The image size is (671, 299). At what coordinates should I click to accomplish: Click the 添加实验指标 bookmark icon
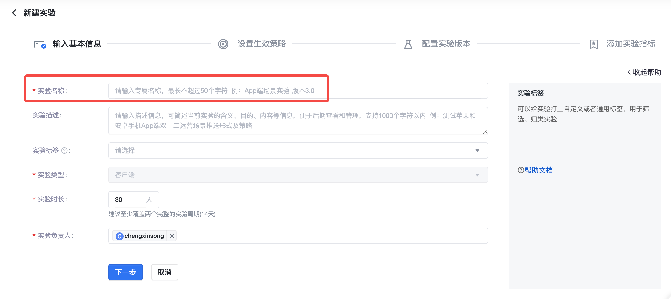click(x=593, y=44)
